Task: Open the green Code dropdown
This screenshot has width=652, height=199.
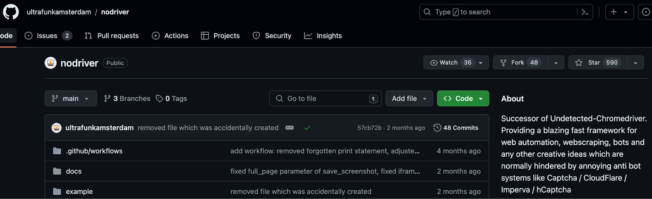Action: [463, 99]
